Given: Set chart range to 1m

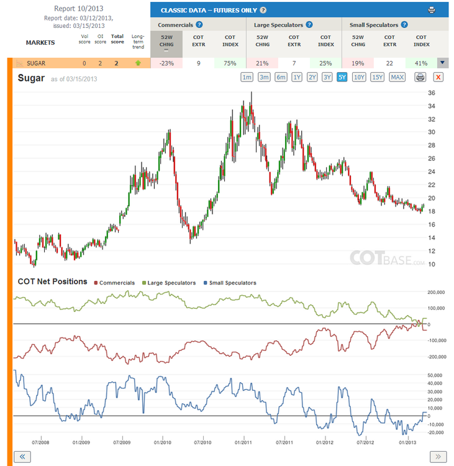Looking at the screenshot, I should tap(247, 77).
